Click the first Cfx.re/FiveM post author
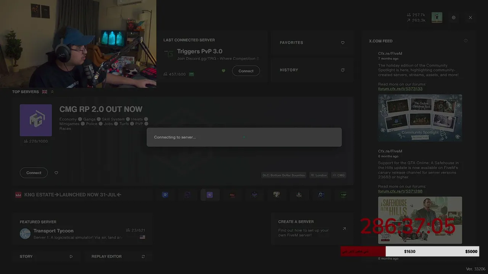Screen dimensions: 488x274 click(x=390, y=54)
